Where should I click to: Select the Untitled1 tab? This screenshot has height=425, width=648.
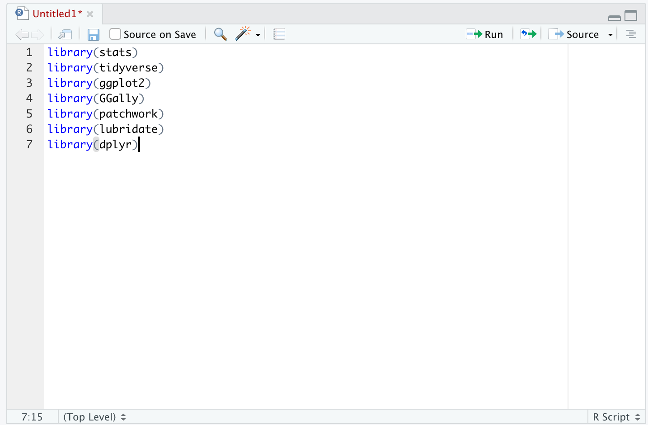(57, 14)
